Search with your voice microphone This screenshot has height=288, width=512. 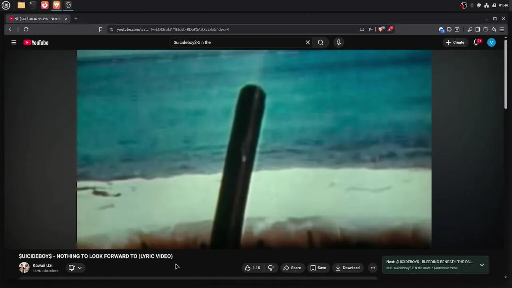click(339, 42)
